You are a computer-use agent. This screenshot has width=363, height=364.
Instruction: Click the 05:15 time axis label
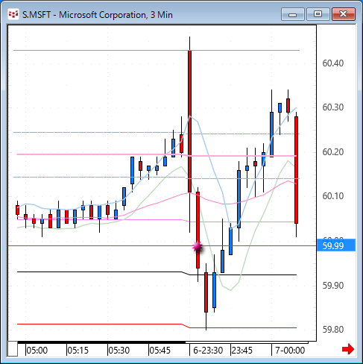click(78, 351)
